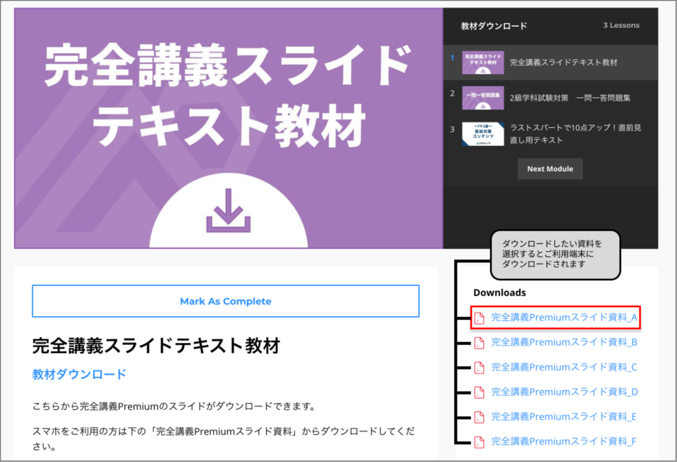Click the Downloads heading
Viewport: 677px width, 462px height.
[499, 293]
